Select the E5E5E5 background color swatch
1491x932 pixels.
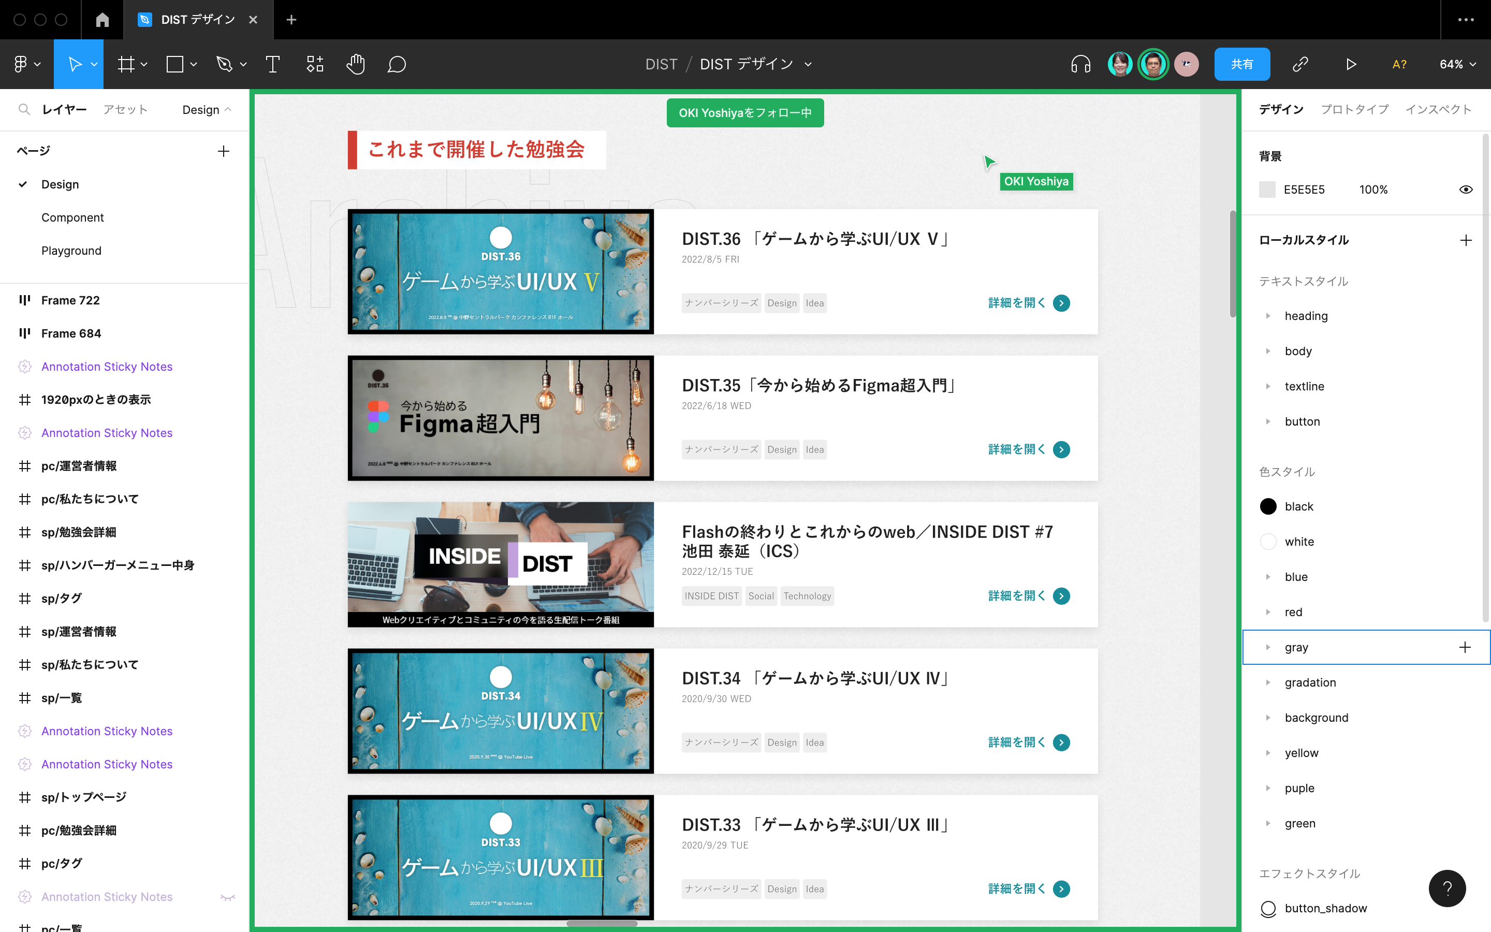coord(1267,190)
